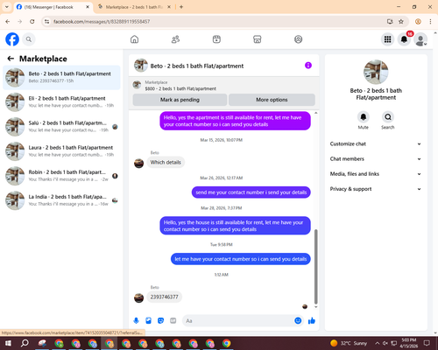This screenshot has width=438, height=350.
Task: Open More options for listing
Action: [x=272, y=100]
